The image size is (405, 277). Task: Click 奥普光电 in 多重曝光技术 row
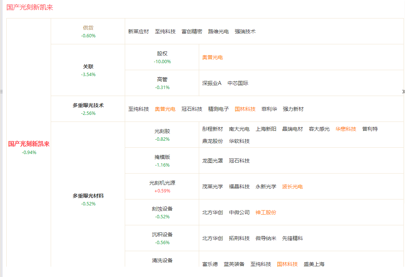(165, 109)
